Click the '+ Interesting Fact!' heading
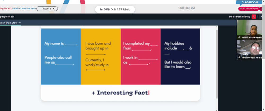The height and width of the screenshot is (111, 265). click(x=121, y=93)
